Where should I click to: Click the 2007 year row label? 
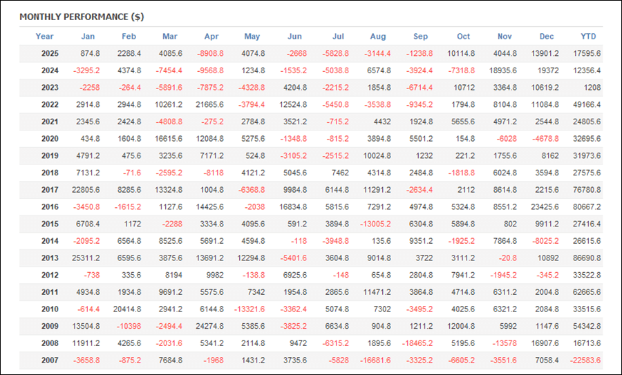click(48, 360)
